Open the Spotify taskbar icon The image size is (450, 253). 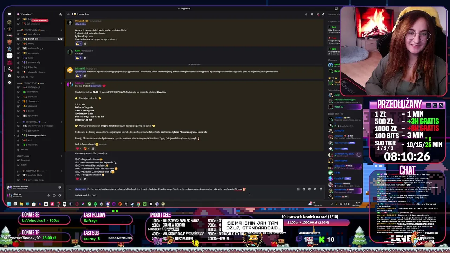[x=95, y=204]
